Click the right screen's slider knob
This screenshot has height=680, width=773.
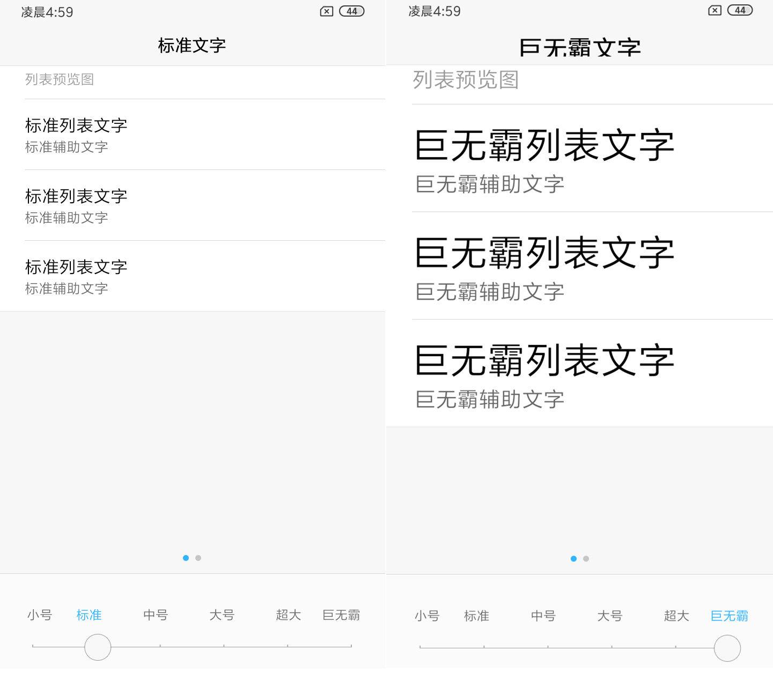click(727, 648)
